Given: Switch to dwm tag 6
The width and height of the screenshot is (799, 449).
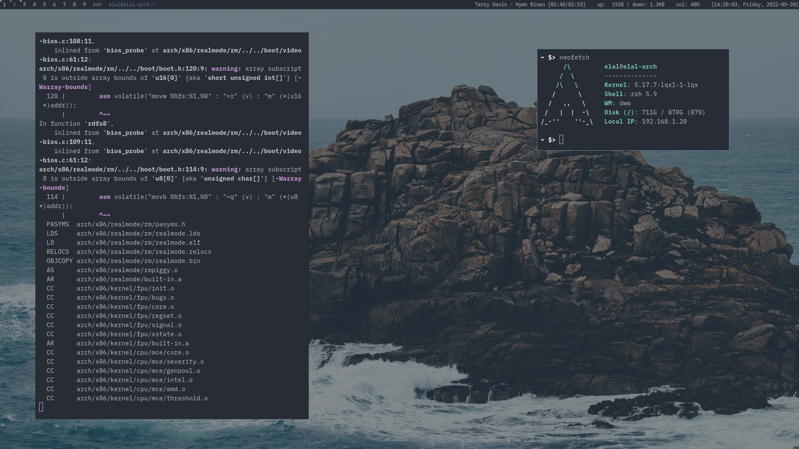Looking at the screenshot, I should coord(54,5).
